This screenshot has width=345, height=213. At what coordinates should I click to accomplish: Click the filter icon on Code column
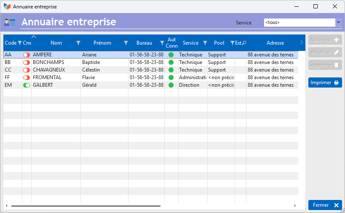coord(19,43)
